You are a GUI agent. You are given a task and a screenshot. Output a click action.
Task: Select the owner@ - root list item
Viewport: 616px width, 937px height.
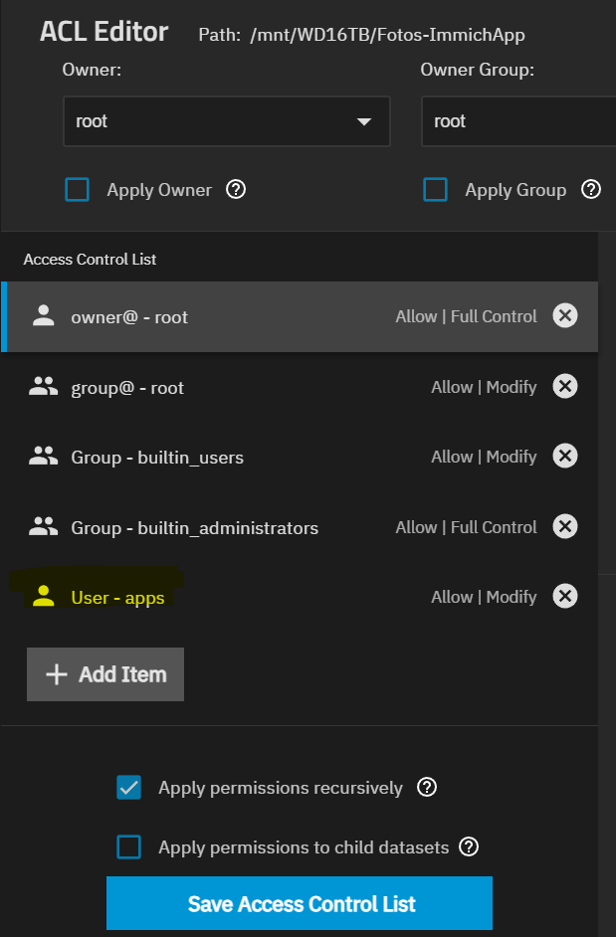click(x=199, y=317)
